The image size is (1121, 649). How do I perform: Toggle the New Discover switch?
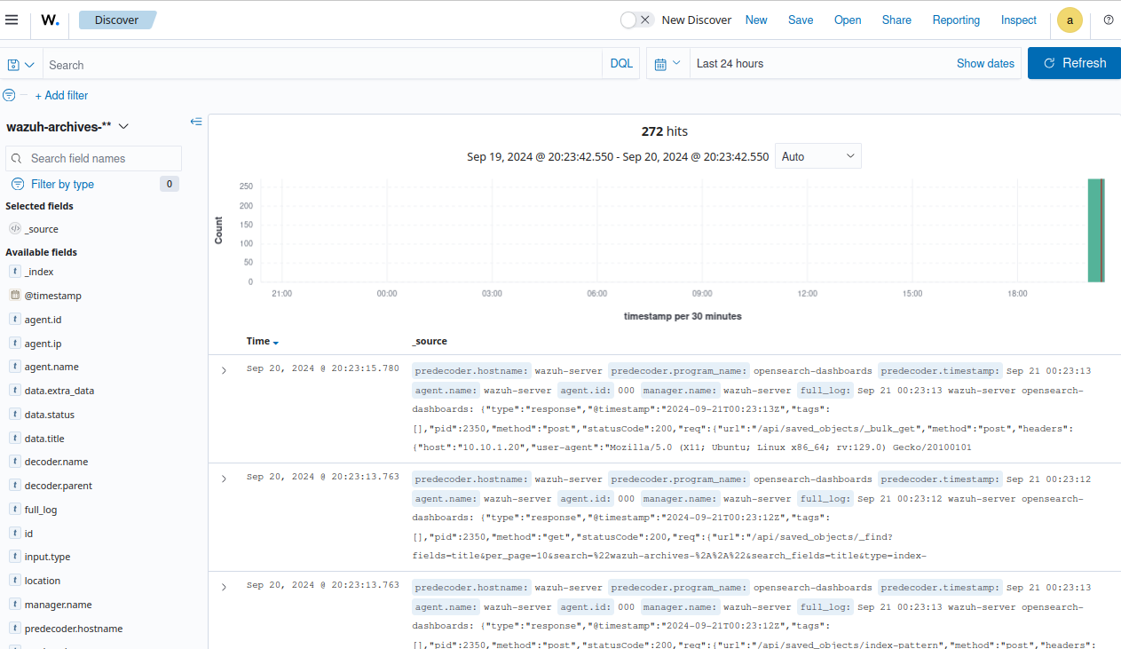tap(636, 20)
